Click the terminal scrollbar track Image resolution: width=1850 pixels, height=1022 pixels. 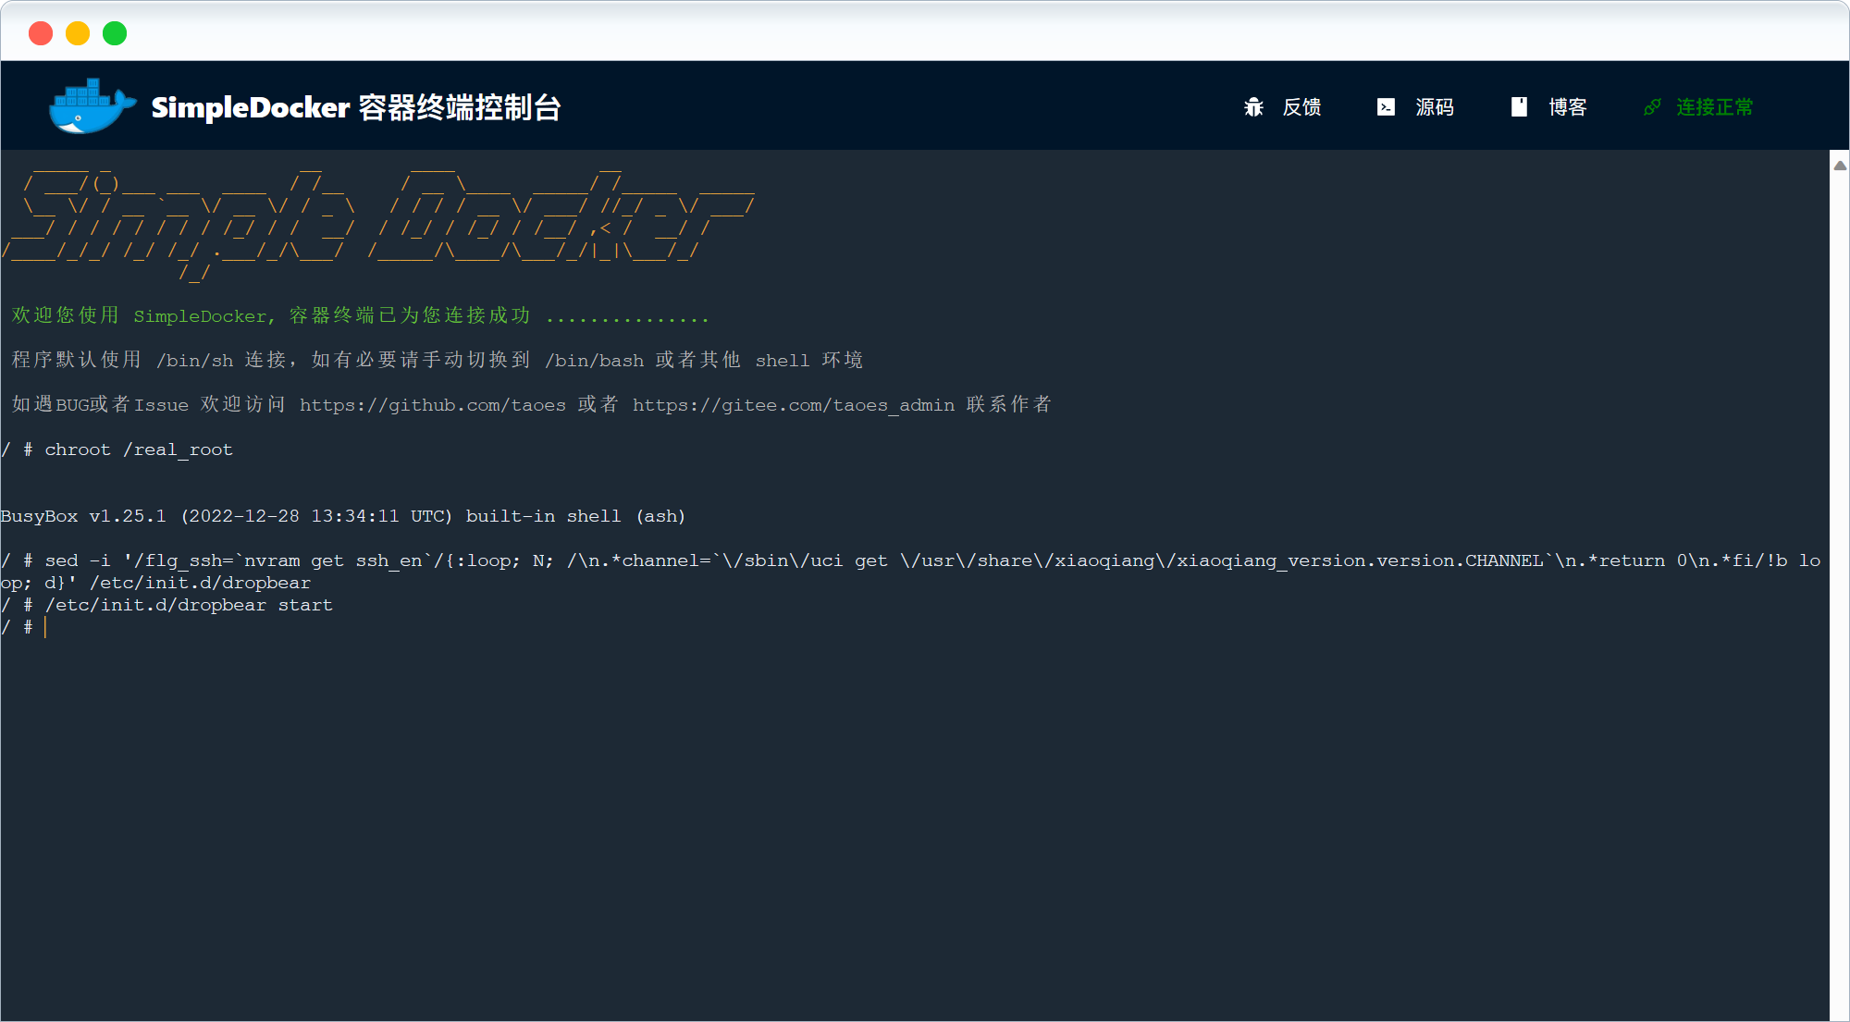tap(1840, 592)
